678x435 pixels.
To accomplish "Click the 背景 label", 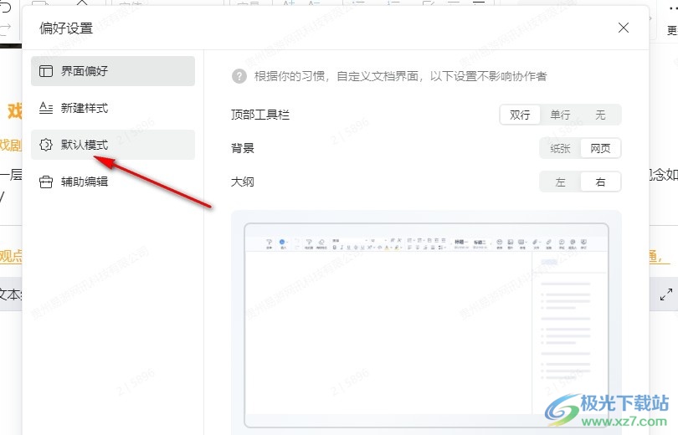I will coord(243,149).
